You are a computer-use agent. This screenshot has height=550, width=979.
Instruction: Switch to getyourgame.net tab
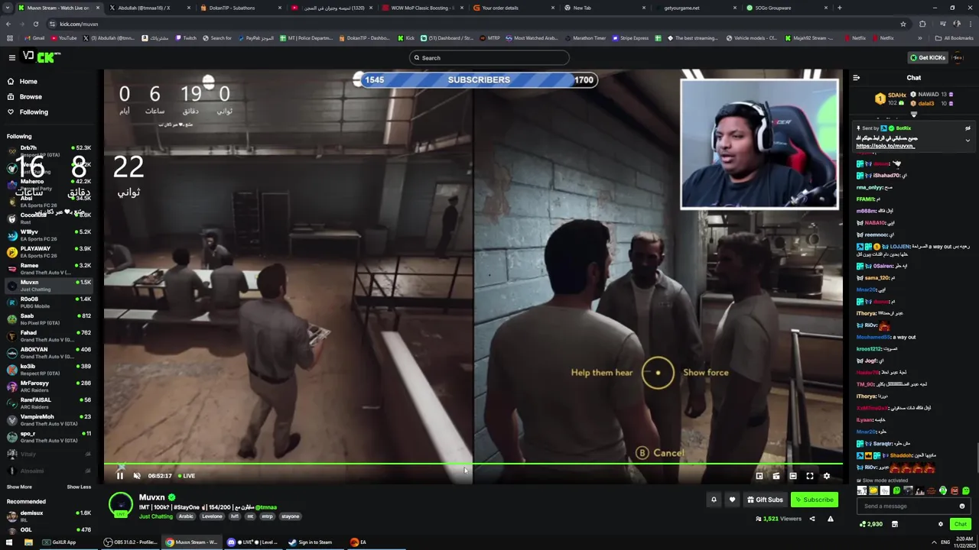694,8
